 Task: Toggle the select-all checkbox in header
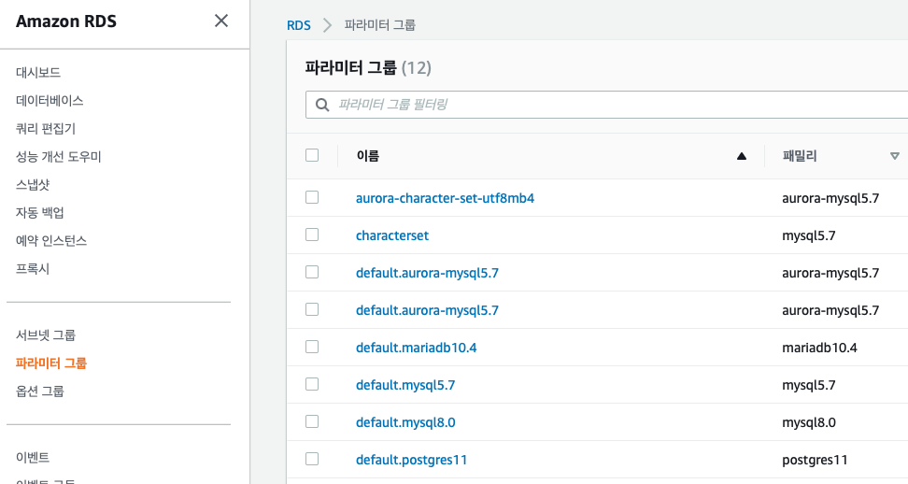312,155
